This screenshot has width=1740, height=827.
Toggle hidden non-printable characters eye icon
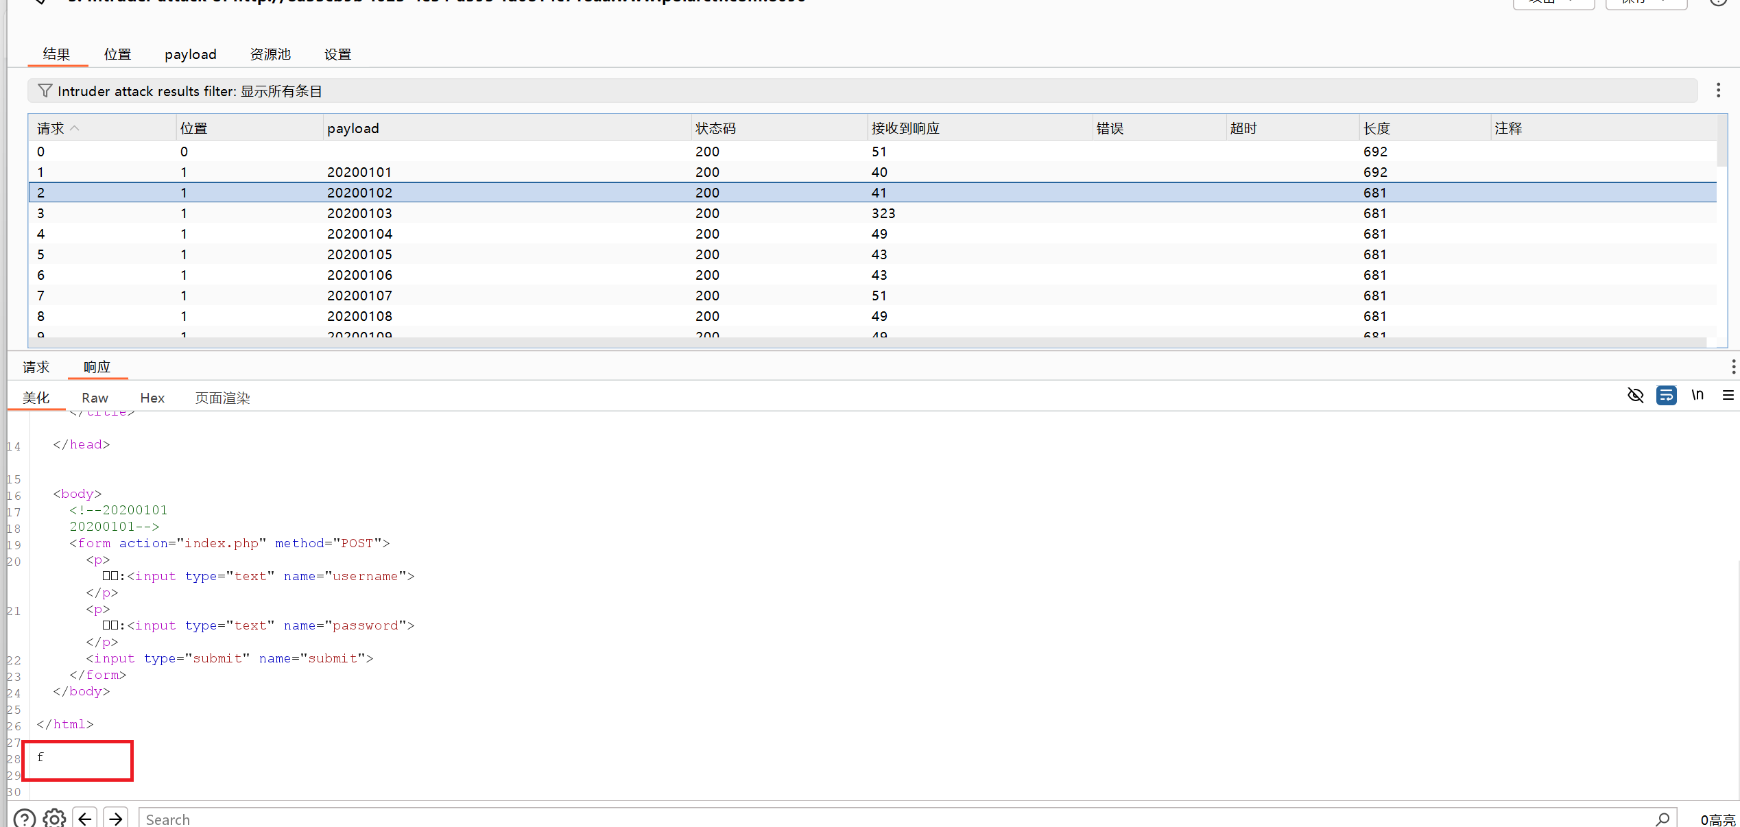[1635, 396]
